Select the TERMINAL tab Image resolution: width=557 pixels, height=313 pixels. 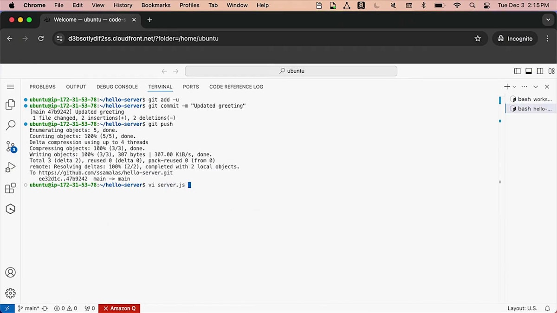(160, 87)
